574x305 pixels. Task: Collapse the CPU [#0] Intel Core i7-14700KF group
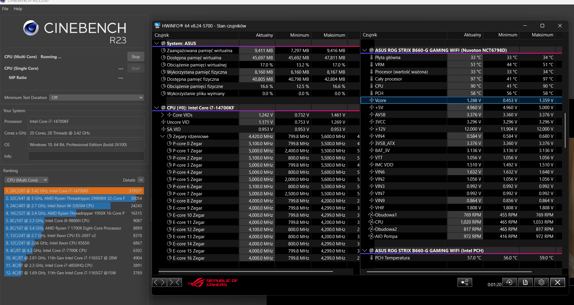156,108
